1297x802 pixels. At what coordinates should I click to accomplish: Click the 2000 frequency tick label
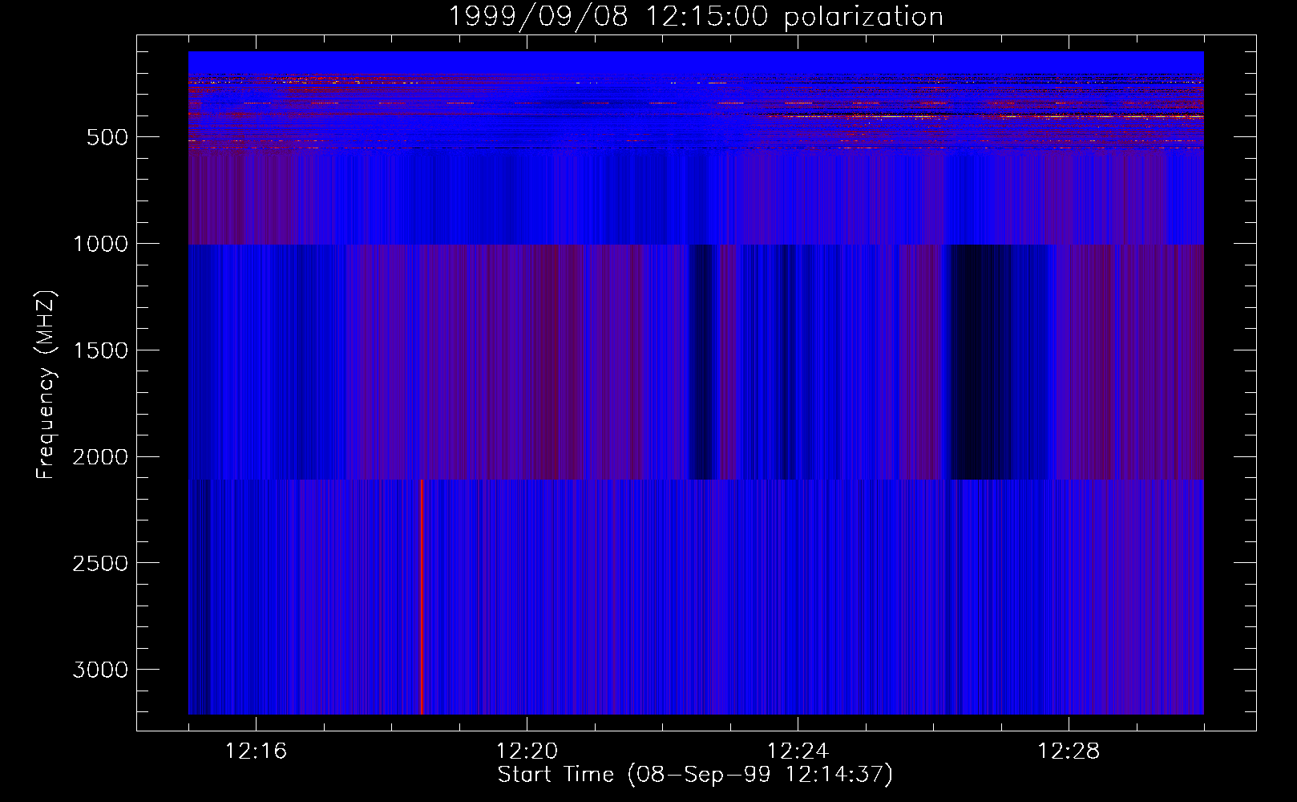coord(100,457)
